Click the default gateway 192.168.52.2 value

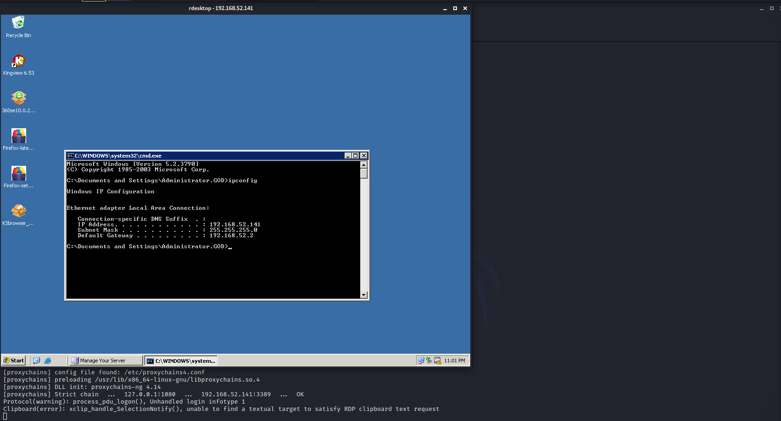[231, 235]
